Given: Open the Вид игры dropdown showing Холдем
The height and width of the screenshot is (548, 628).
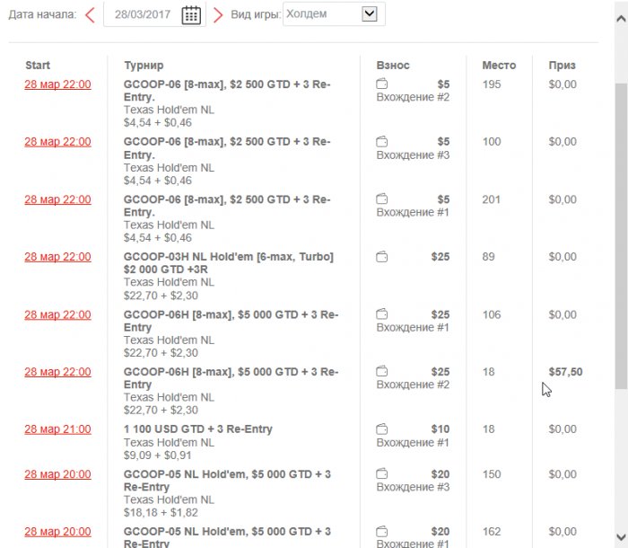Looking at the screenshot, I should [334, 14].
